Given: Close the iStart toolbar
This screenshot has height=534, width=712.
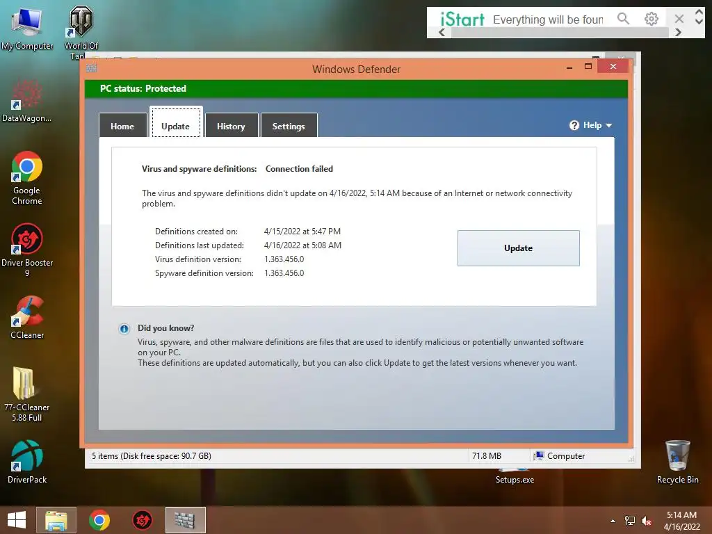Looking at the screenshot, I should coord(679,19).
